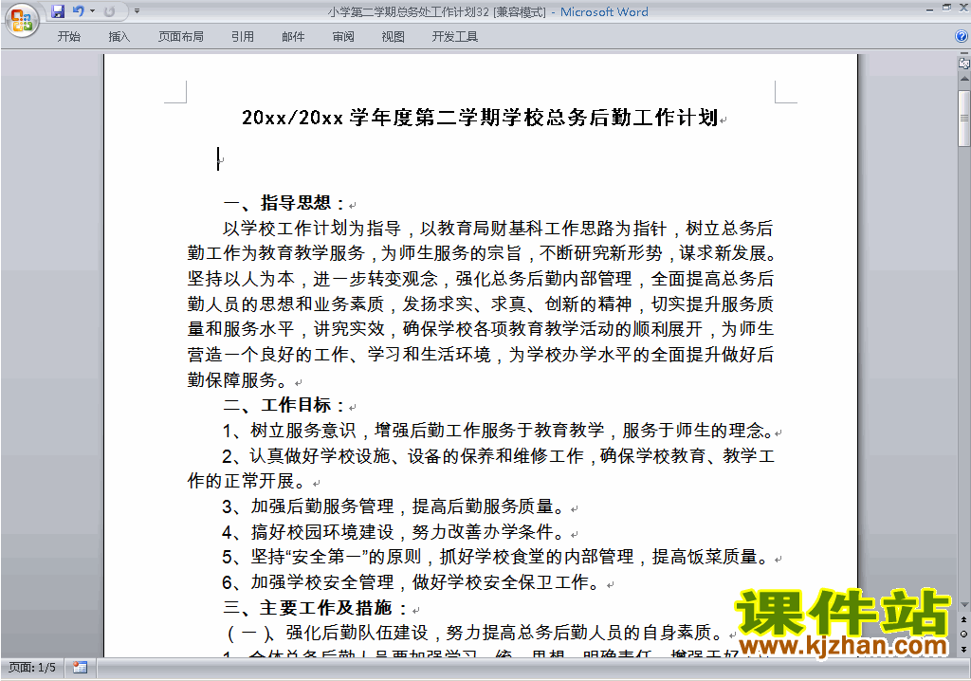Click item 5、坚持“安全第一”的原则

pos(498,557)
